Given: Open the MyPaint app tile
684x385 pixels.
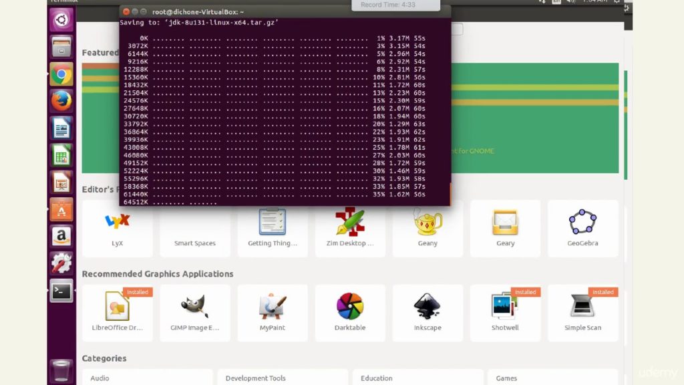Looking at the screenshot, I should (x=273, y=313).
